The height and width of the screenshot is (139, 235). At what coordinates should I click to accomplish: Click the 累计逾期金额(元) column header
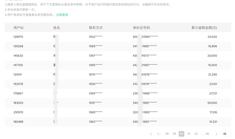(x=204, y=28)
